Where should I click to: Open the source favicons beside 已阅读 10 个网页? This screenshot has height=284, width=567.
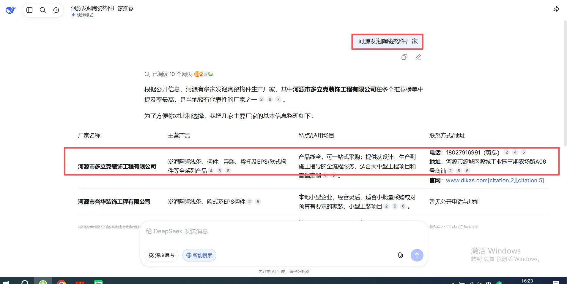[x=204, y=74]
